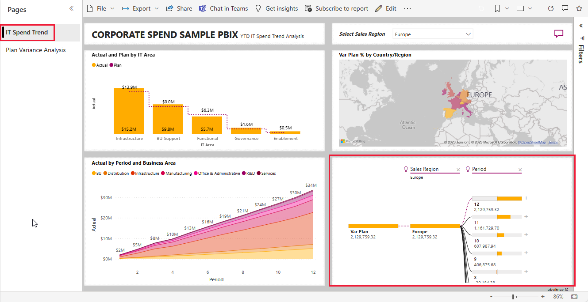Switch to Plan Variance Analysis page

click(x=35, y=50)
